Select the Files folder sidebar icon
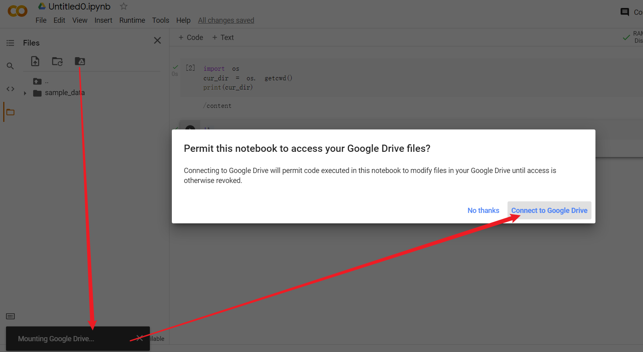Viewport: 643px width, 352px height. coord(10,112)
